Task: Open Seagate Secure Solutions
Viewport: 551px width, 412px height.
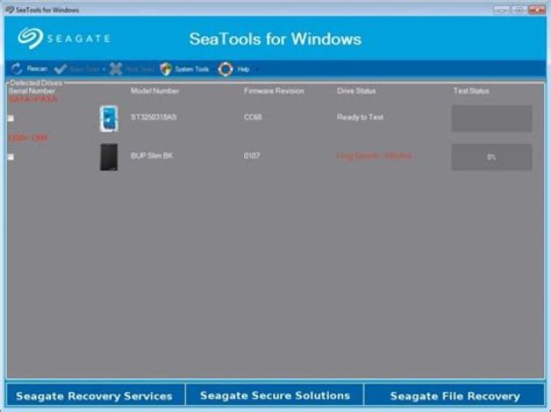Action: (275, 396)
